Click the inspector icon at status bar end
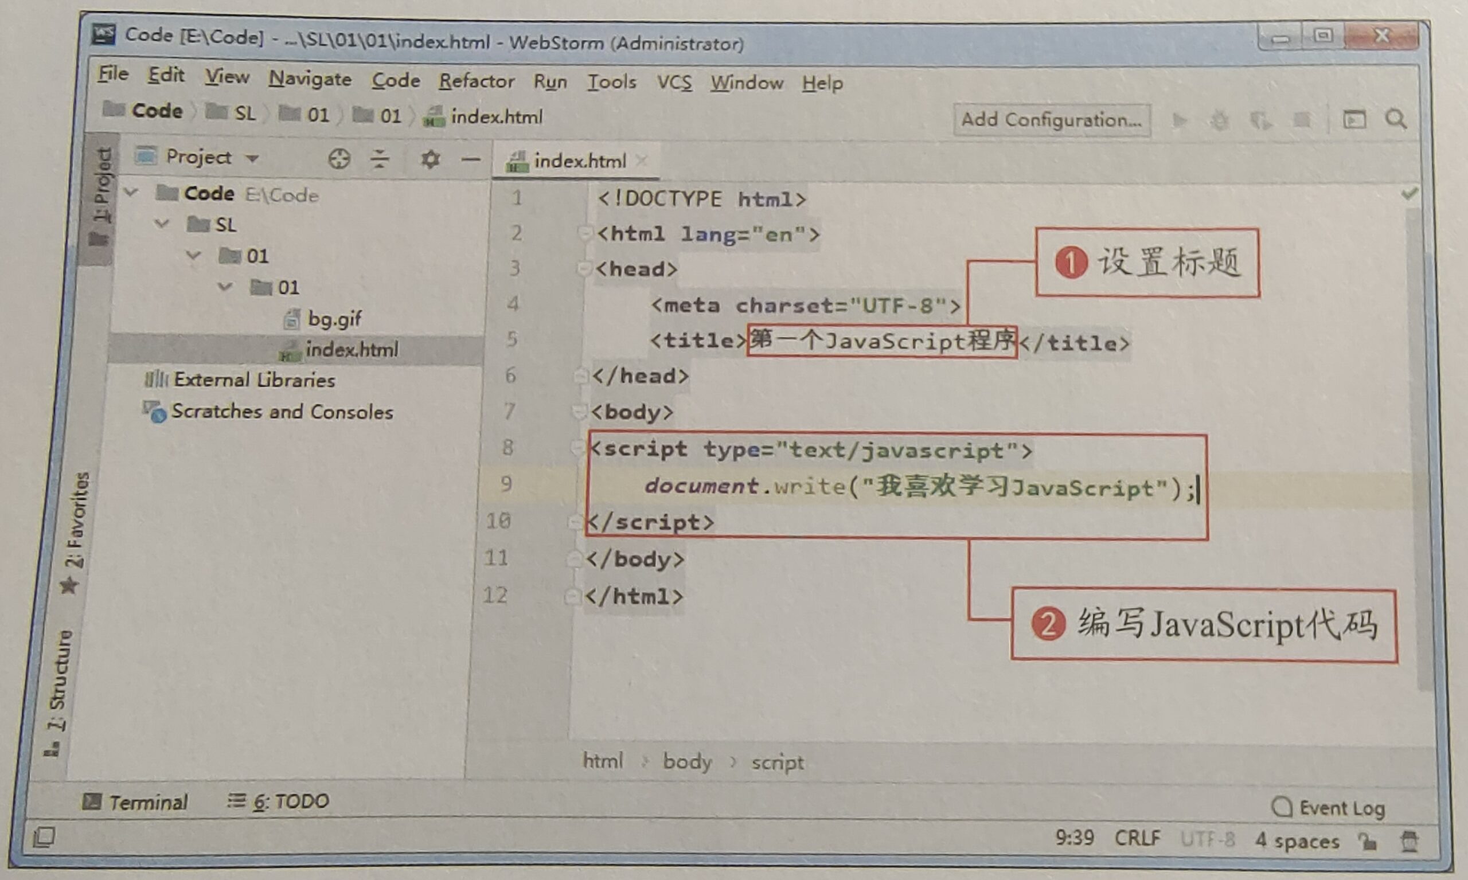 coord(1410,841)
